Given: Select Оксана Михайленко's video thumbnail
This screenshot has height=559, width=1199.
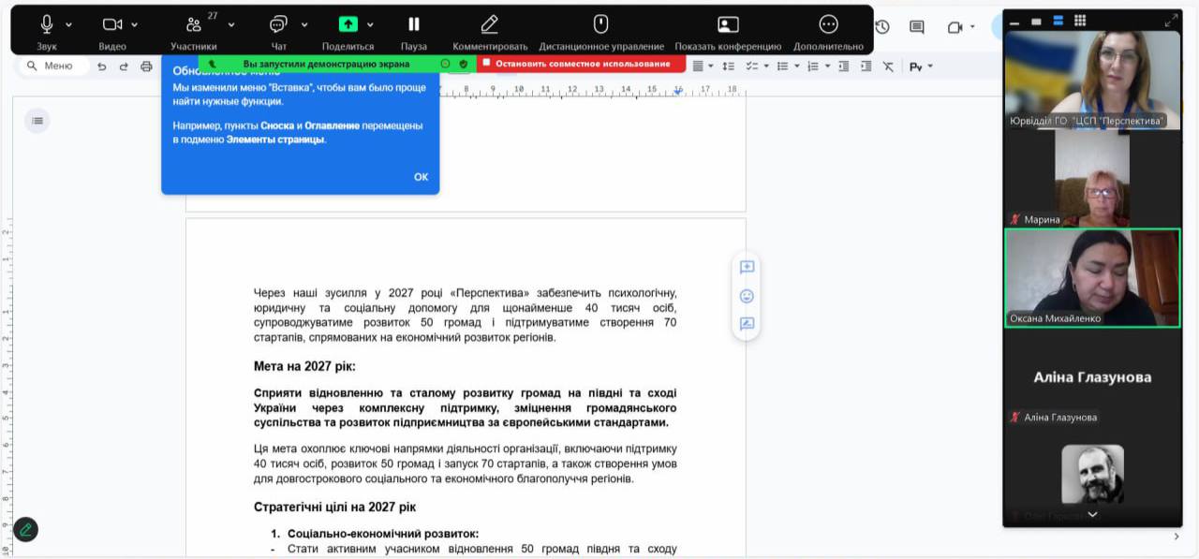Looking at the screenshot, I should pyautogui.click(x=1092, y=278).
